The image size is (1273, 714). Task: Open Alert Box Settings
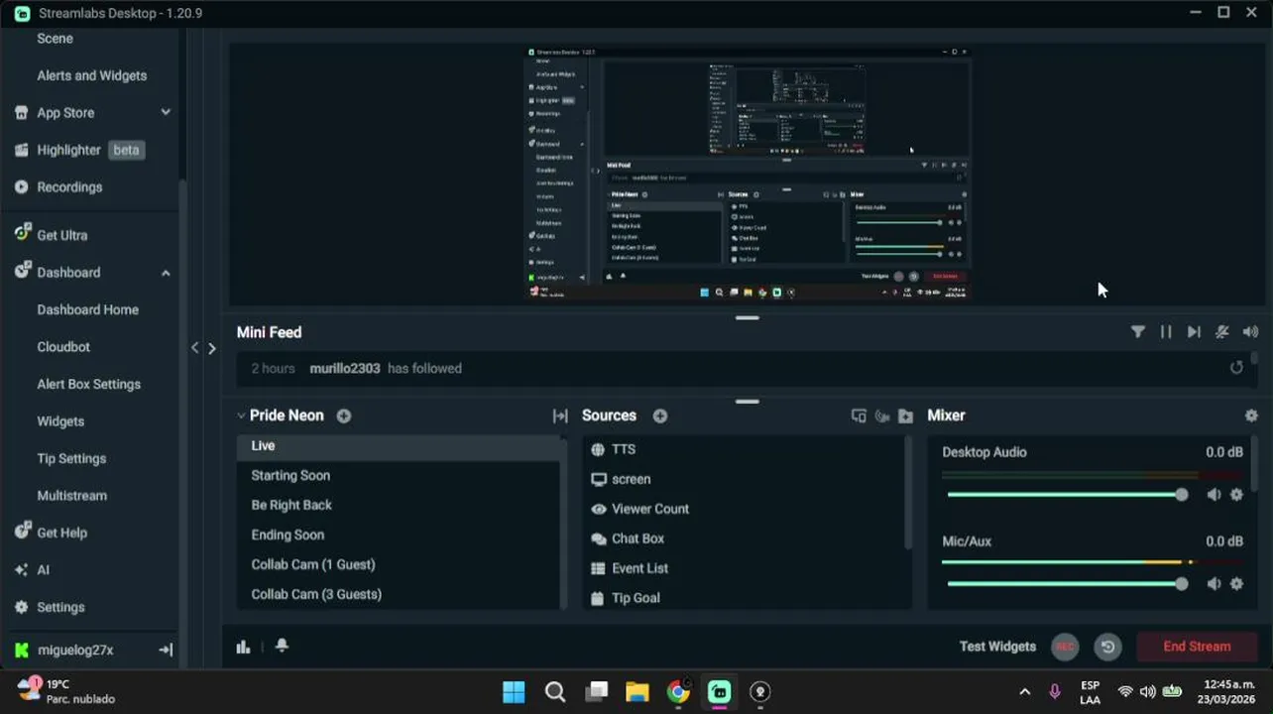click(88, 384)
